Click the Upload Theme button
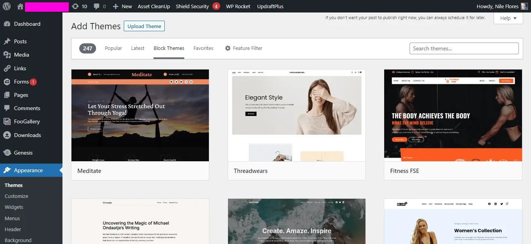Image resolution: width=531 pixels, height=244 pixels. [144, 26]
